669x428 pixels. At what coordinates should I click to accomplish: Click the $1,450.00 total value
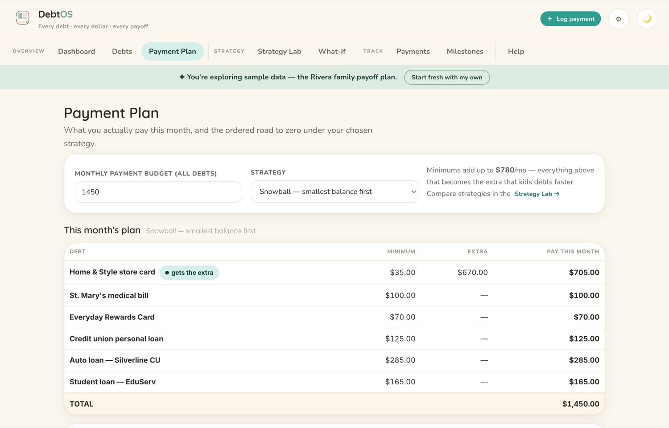tap(581, 404)
